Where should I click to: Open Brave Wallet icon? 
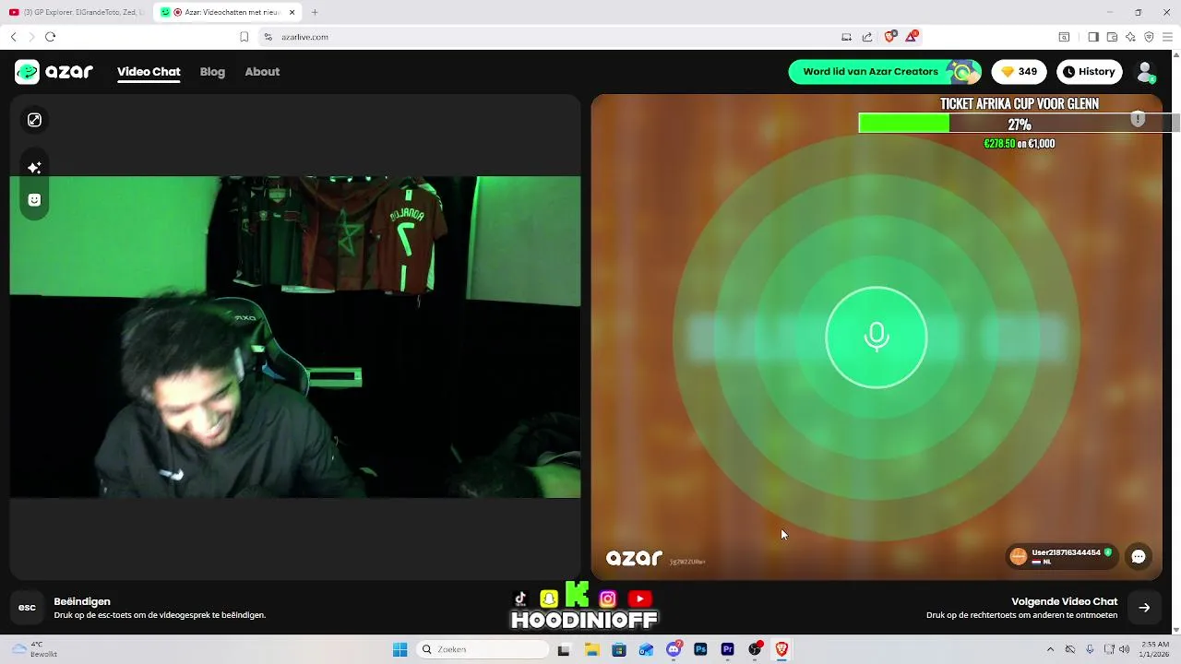click(1112, 37)
